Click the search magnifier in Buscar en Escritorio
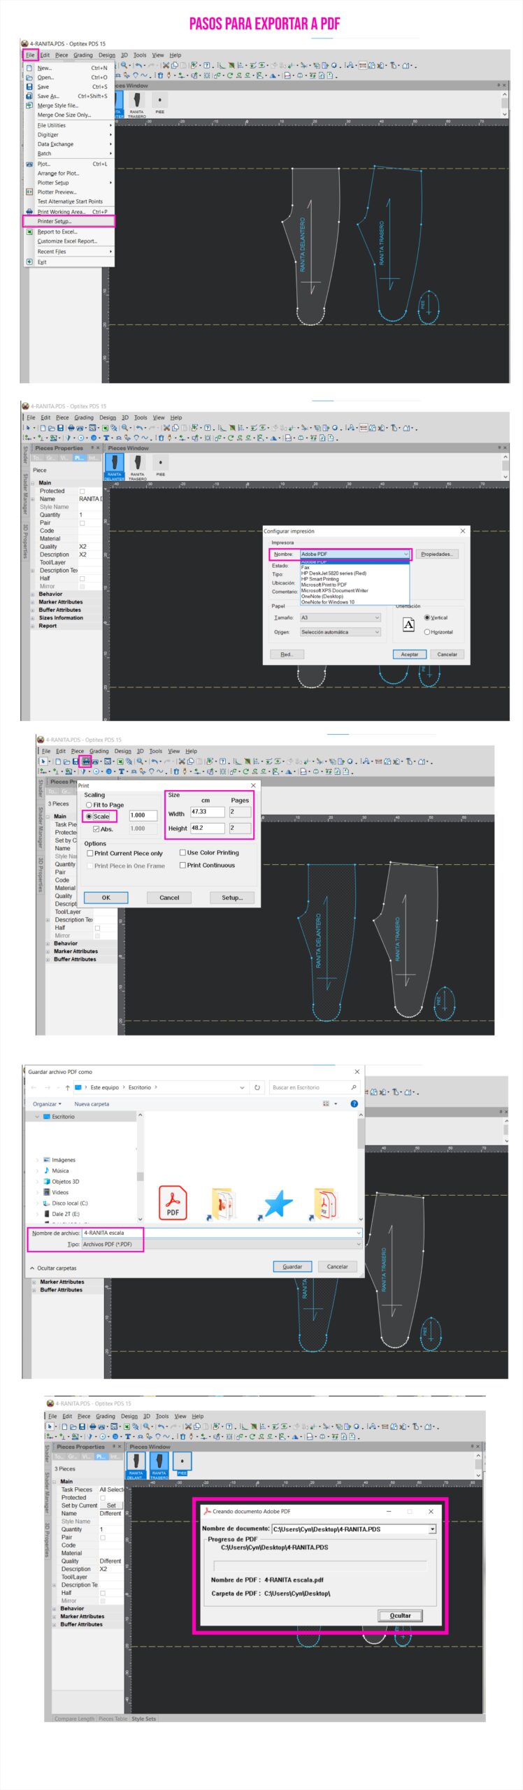The height and width of the screenshot is (1790, 523). [354, 1087]
